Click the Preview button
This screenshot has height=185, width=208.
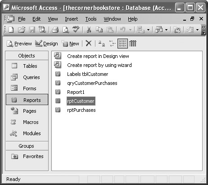coord(19,44)
